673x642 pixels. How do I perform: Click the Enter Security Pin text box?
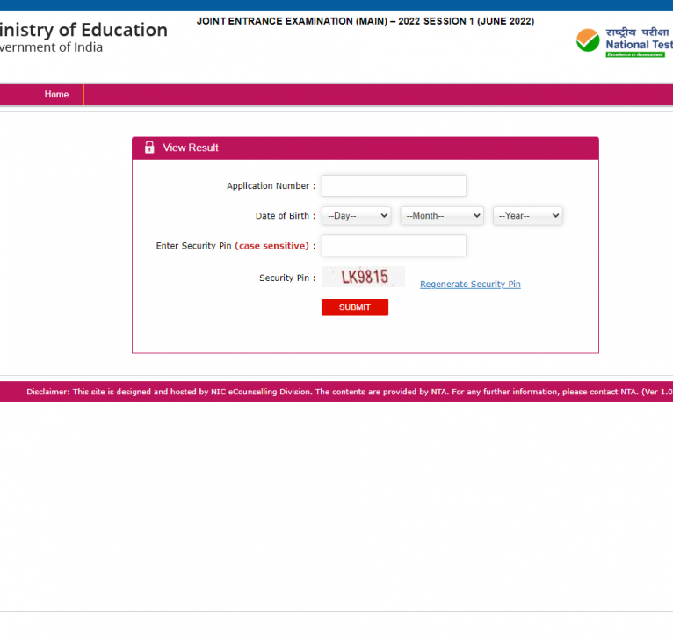(x=394, y=246)
